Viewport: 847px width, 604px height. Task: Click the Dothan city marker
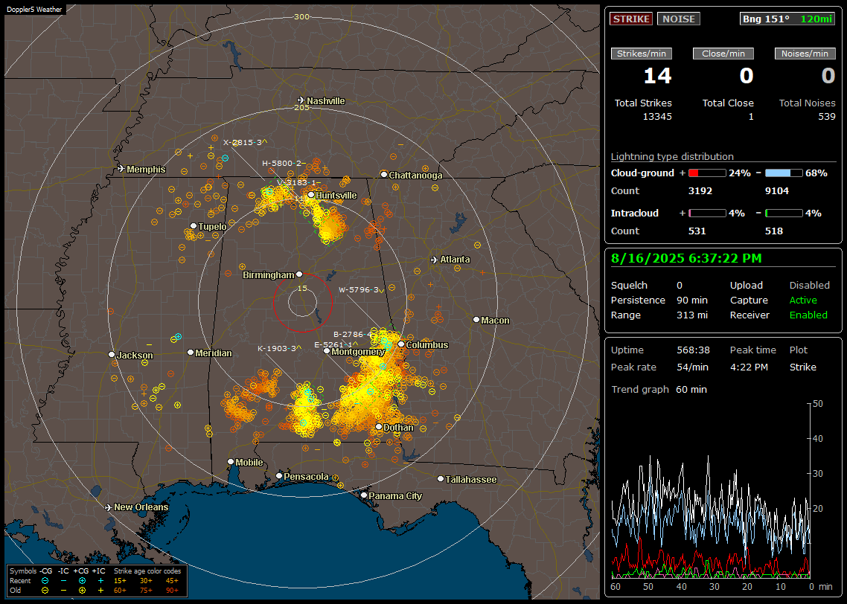pos(379,427)
